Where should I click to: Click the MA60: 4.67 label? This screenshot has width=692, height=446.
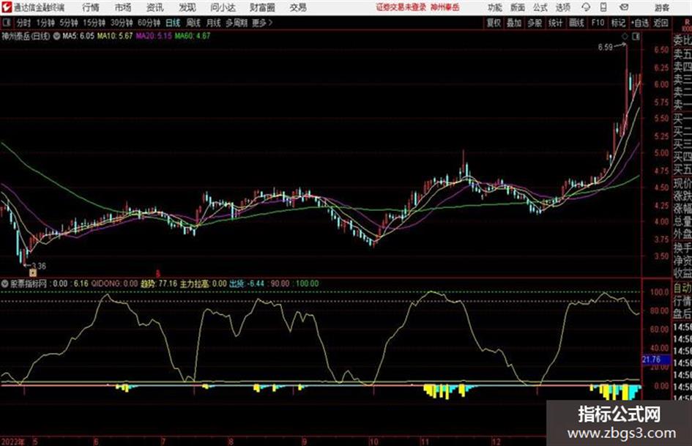(193, 36)
